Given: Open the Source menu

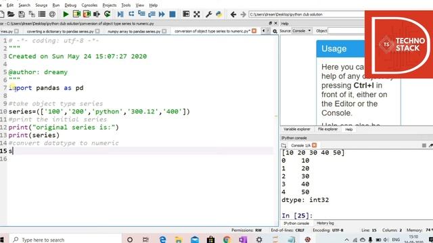Looking at the screenshot, I should tap(41, 5).
